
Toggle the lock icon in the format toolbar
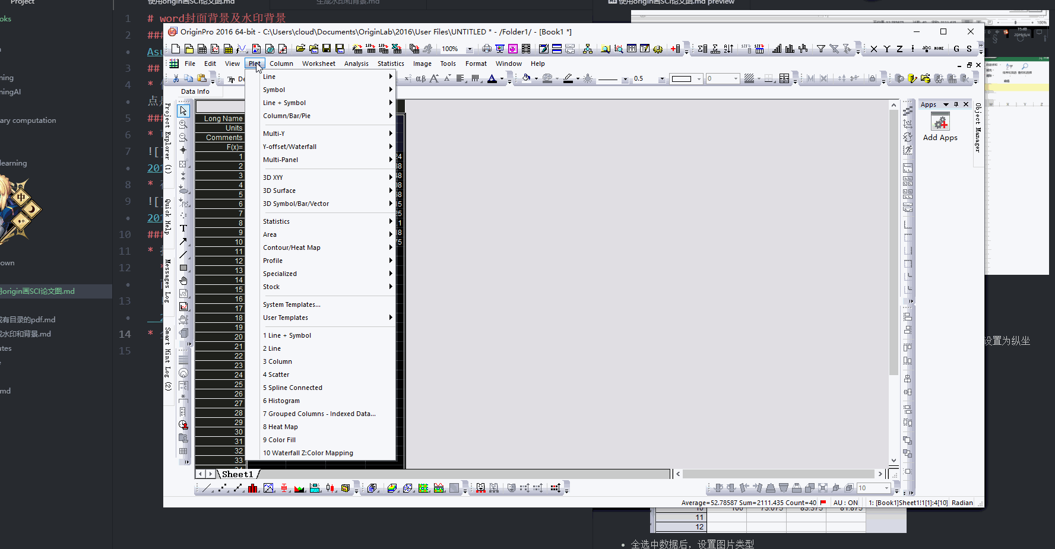pos(872,78)
